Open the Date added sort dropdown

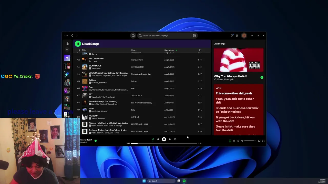[171, 50]
